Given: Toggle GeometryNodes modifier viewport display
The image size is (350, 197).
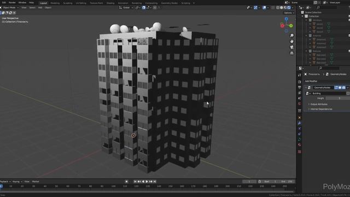Looking at the screenshot, I should pyautogui.click(x=340, y=88).
